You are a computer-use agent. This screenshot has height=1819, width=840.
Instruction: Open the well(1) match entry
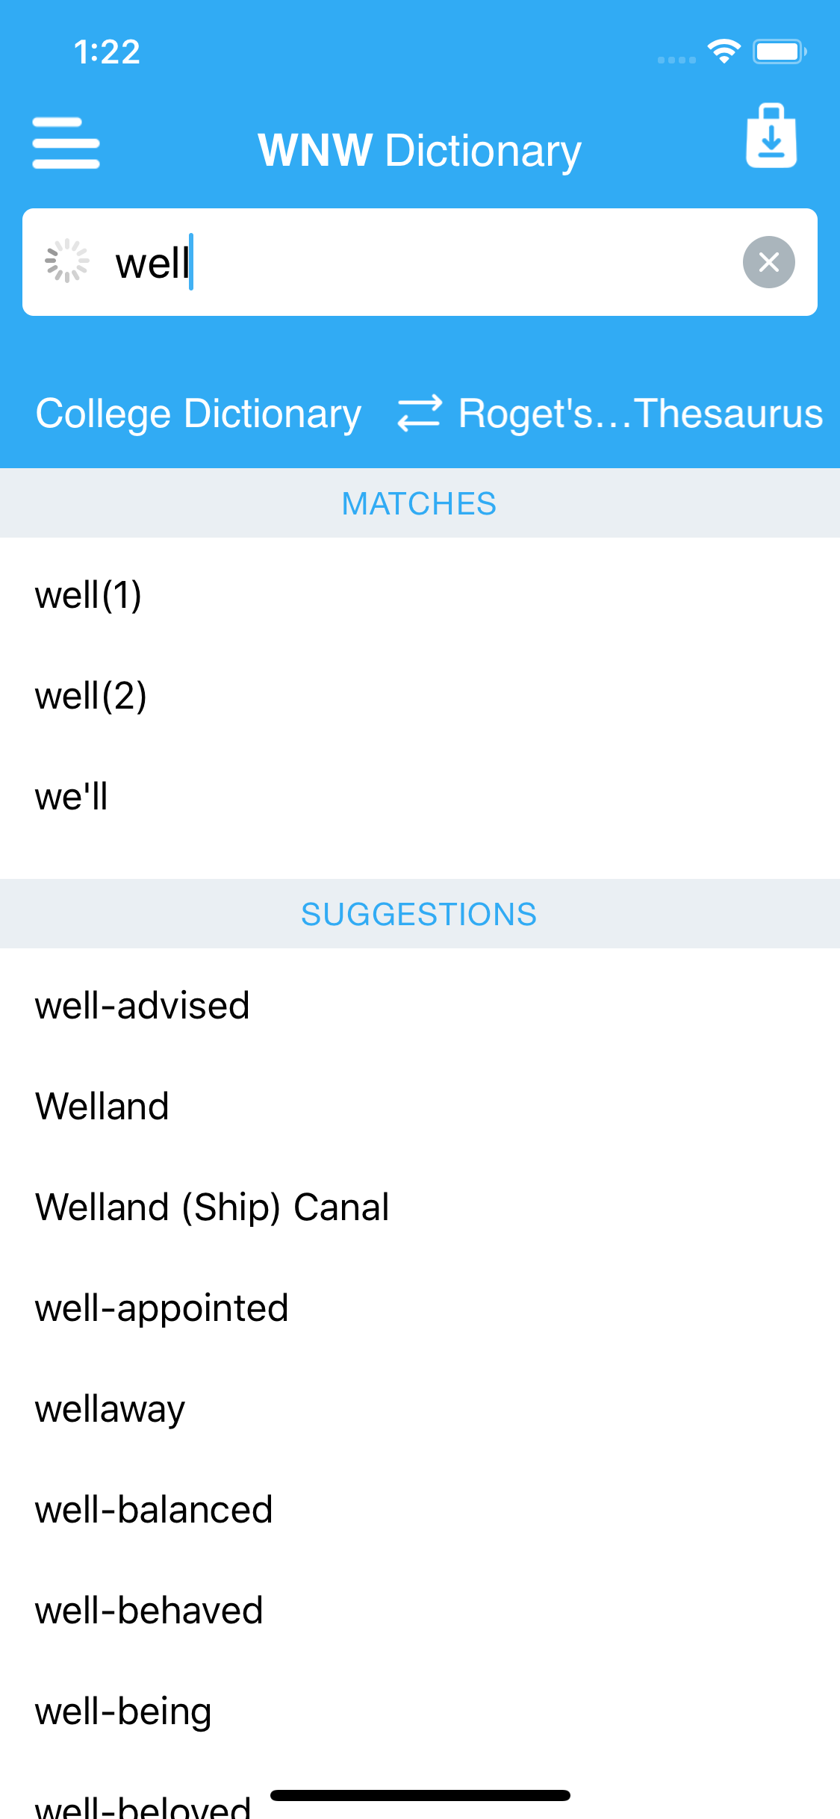click(x=88, y=595)
